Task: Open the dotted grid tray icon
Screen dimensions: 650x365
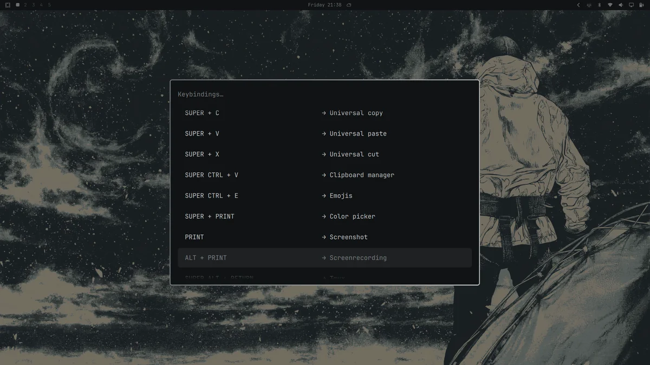Action: point(589,5)
